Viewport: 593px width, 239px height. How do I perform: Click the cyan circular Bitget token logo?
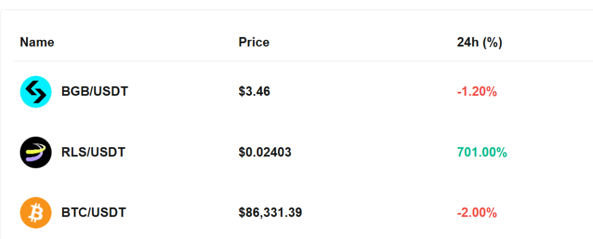pos(36,92)
